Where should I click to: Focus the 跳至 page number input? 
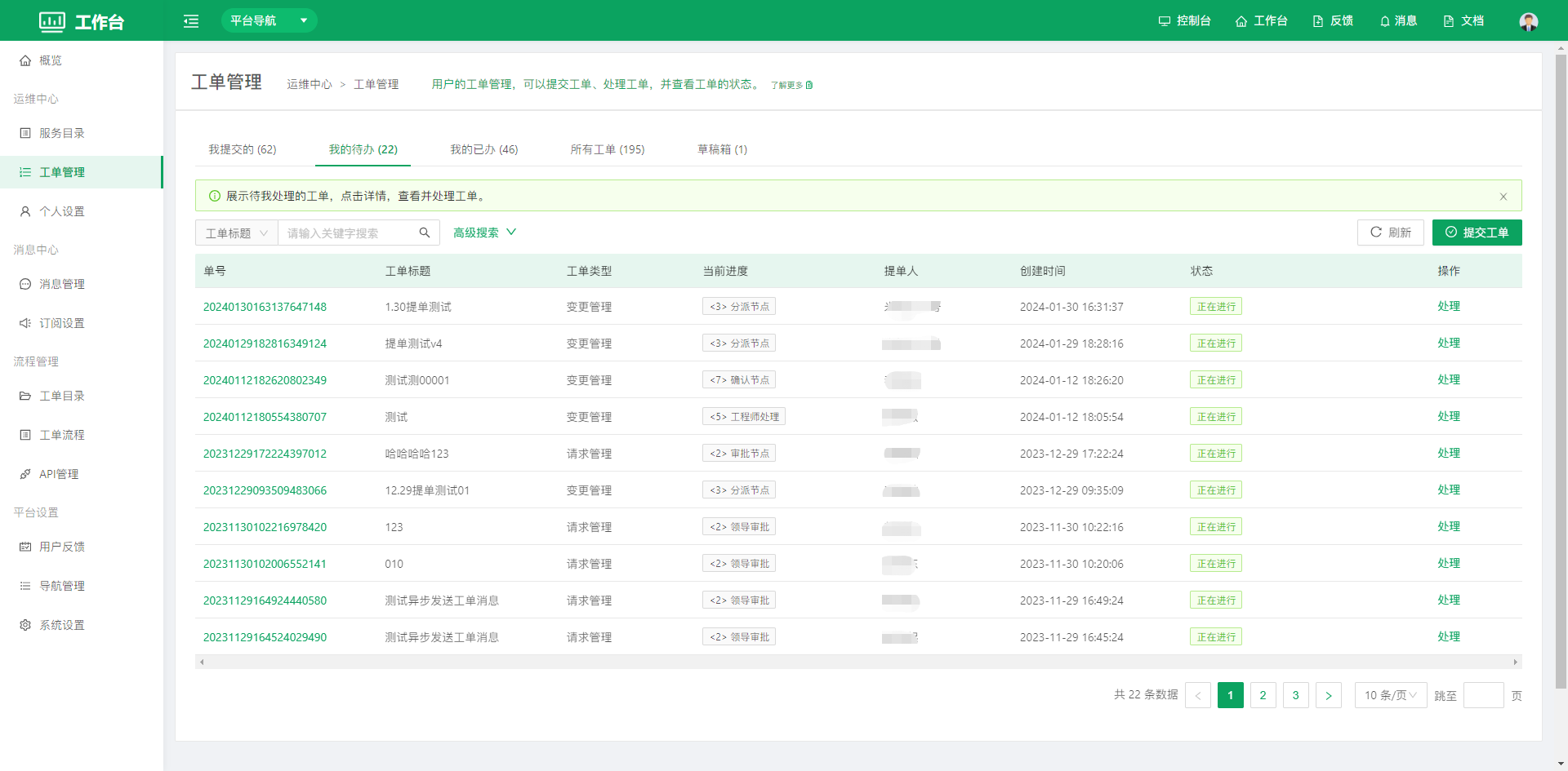[x=1484, y=695]
